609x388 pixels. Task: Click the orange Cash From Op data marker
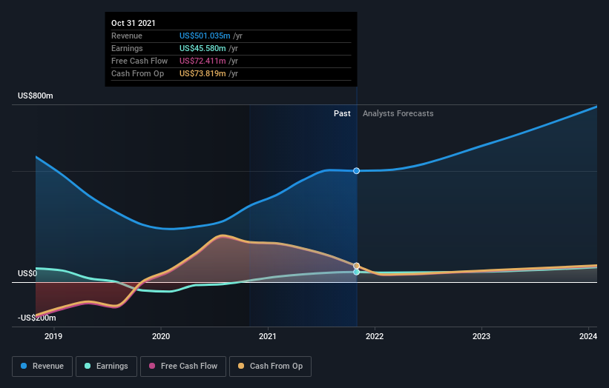pyautogui.click(x=356, y=266)
